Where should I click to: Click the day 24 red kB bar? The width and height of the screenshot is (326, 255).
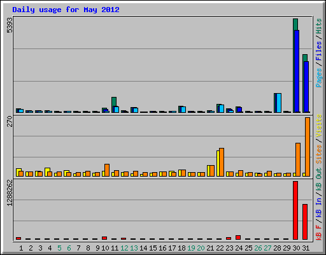click(x=238, y=238)
